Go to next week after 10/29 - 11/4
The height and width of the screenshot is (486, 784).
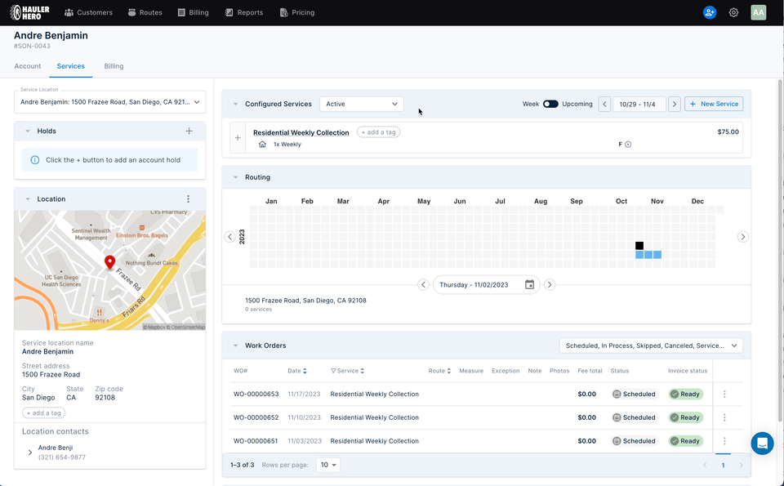click(674, 104)
